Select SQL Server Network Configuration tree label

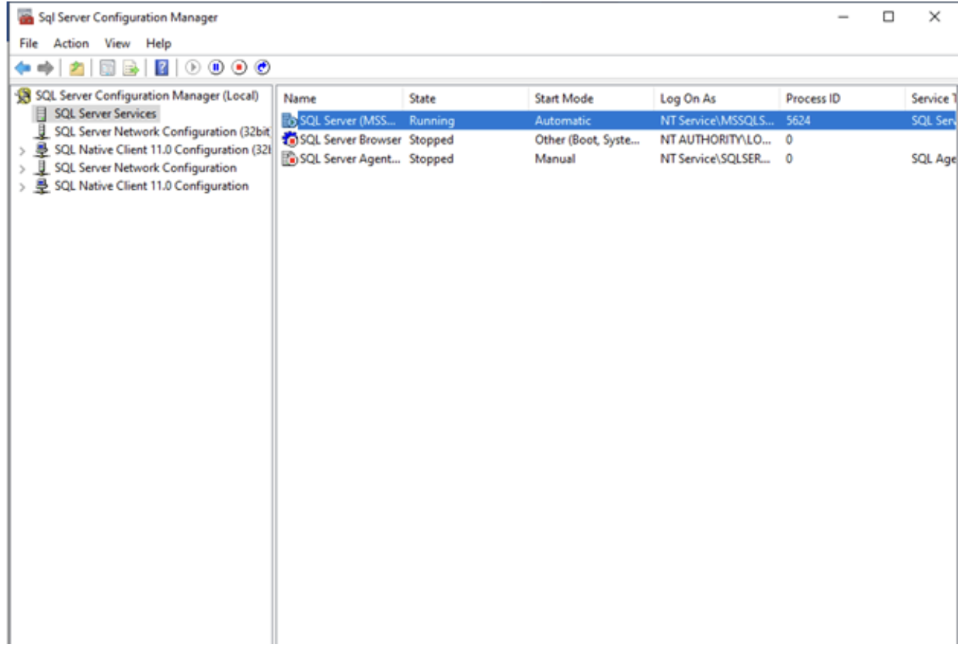145,168
